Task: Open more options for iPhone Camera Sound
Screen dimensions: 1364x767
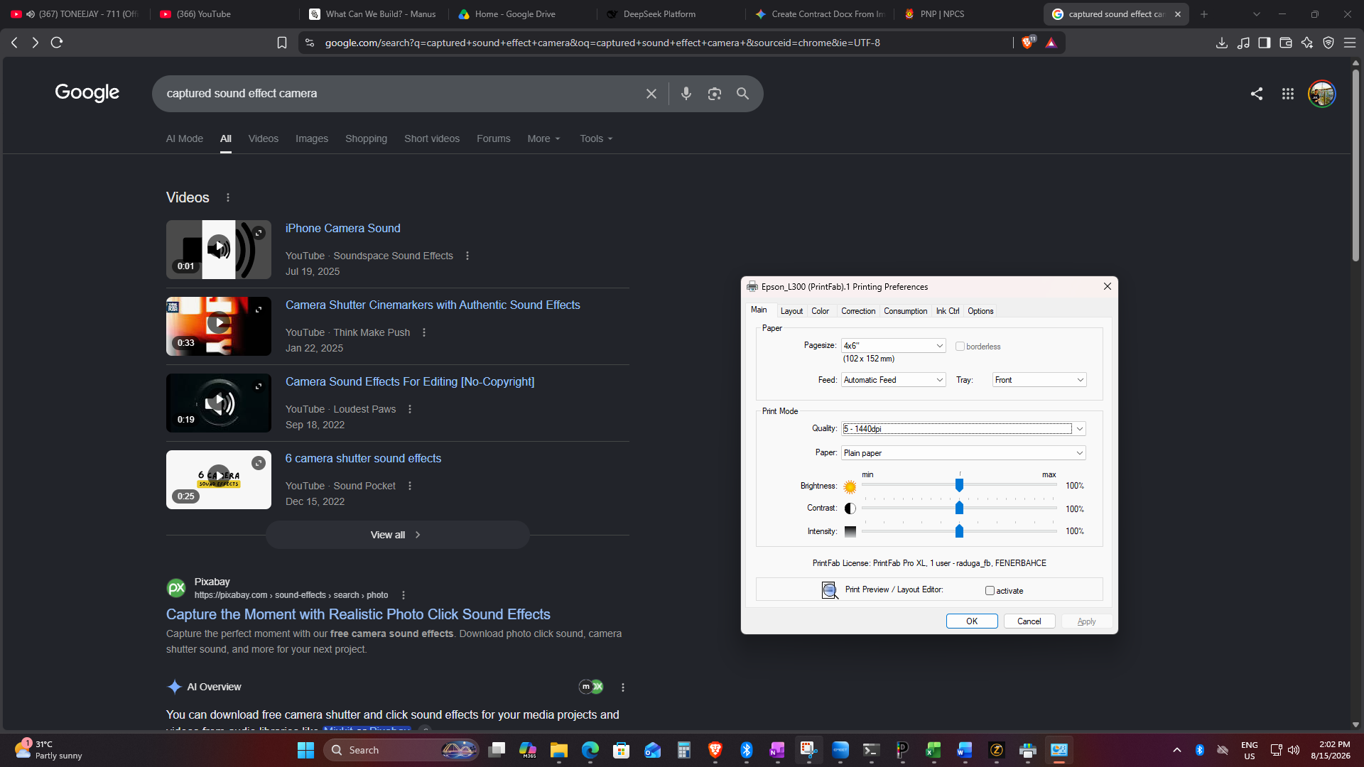Action: tap(467, 256)
